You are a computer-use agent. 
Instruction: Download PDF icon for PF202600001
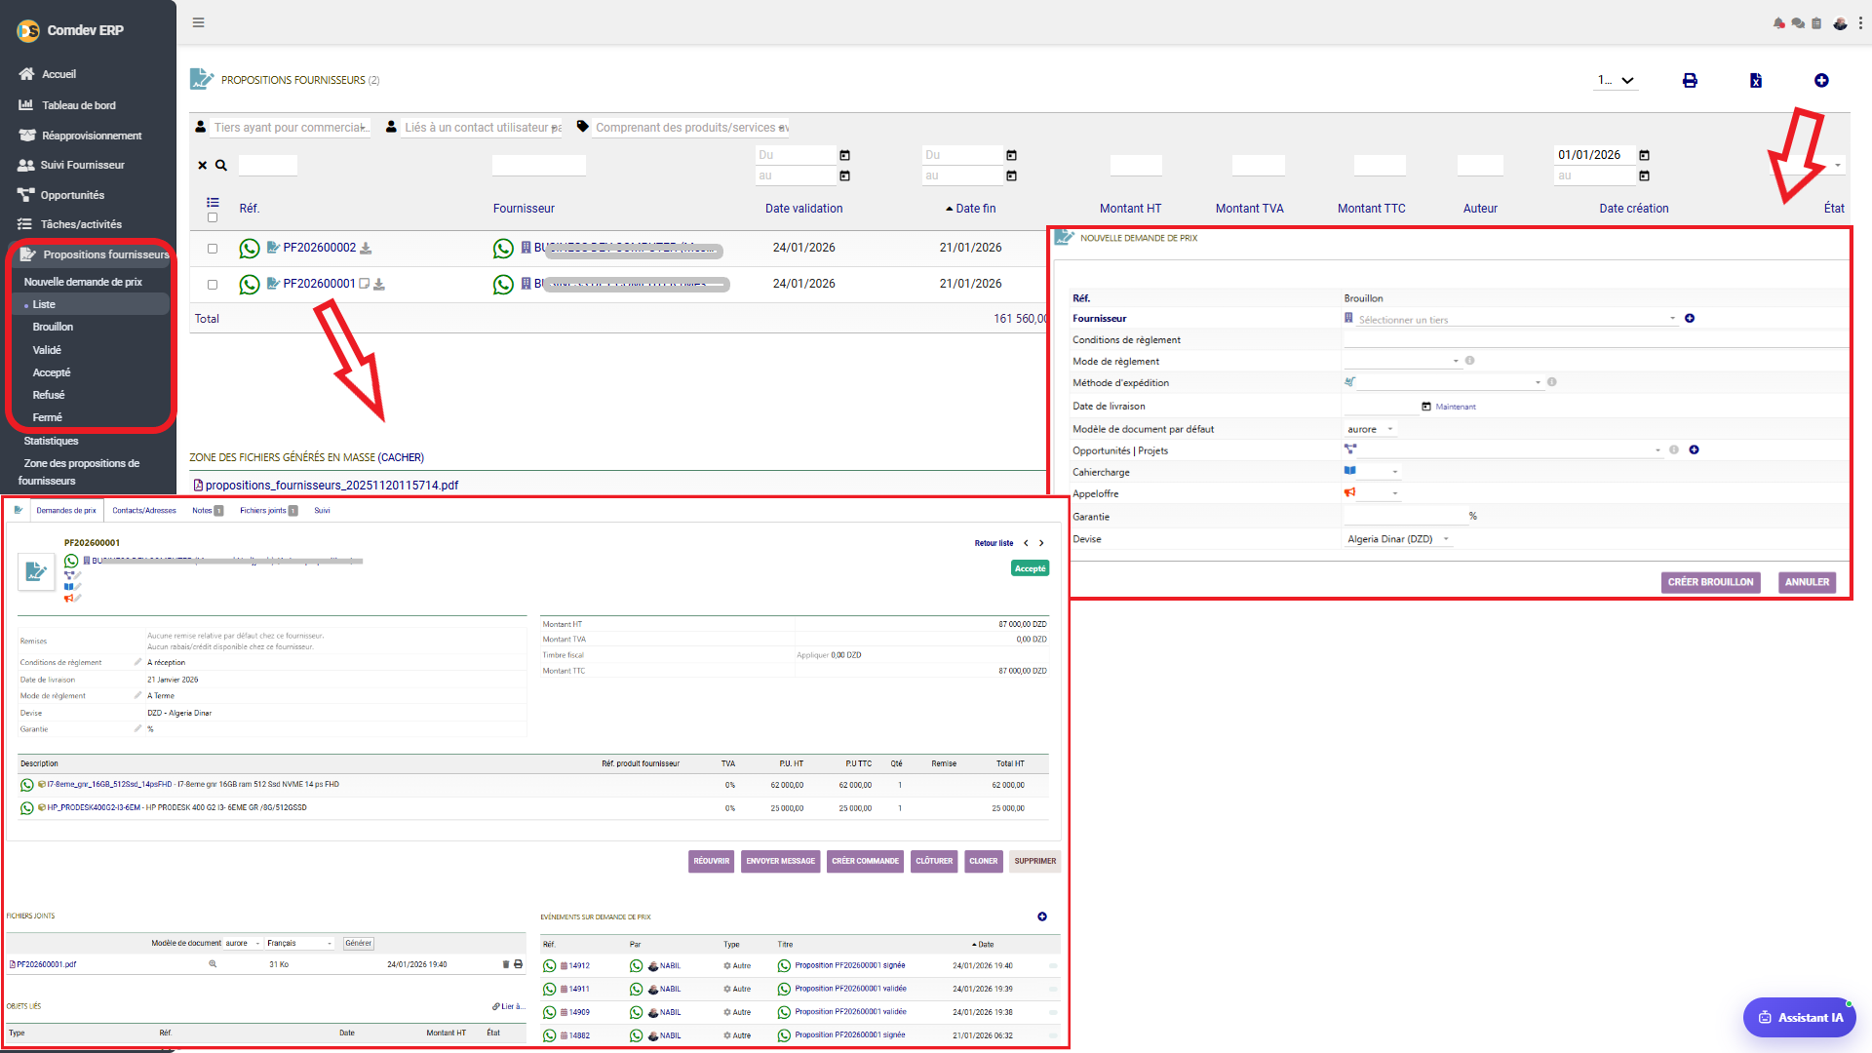pos(379,285)
